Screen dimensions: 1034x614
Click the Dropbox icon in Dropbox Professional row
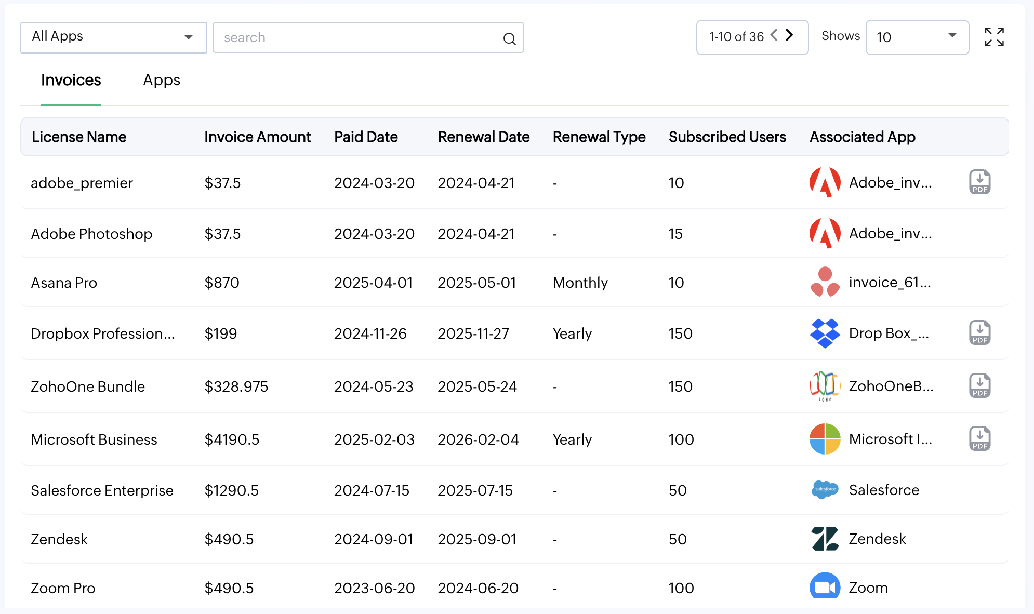tap(824, 333)
